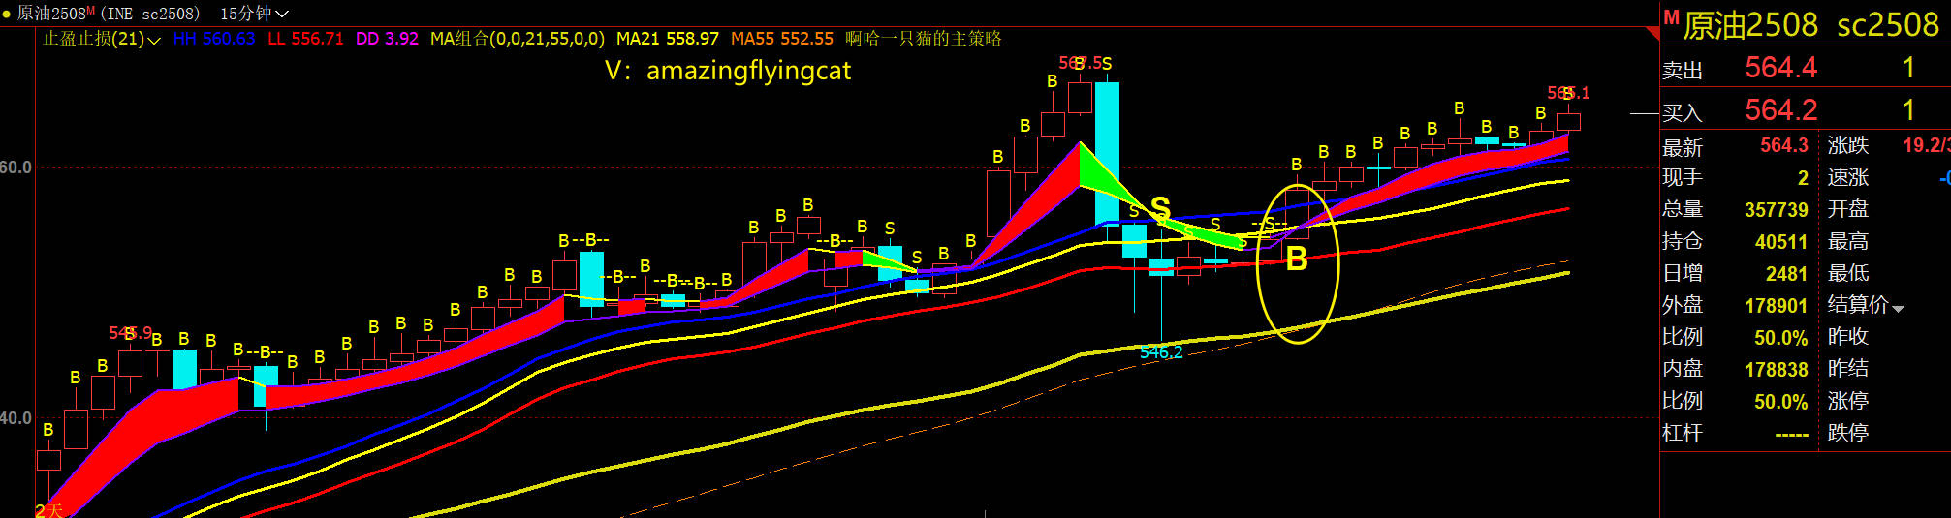
Task: Click the 杠杆 row dashes value
Action: (x=1792, y=435)
